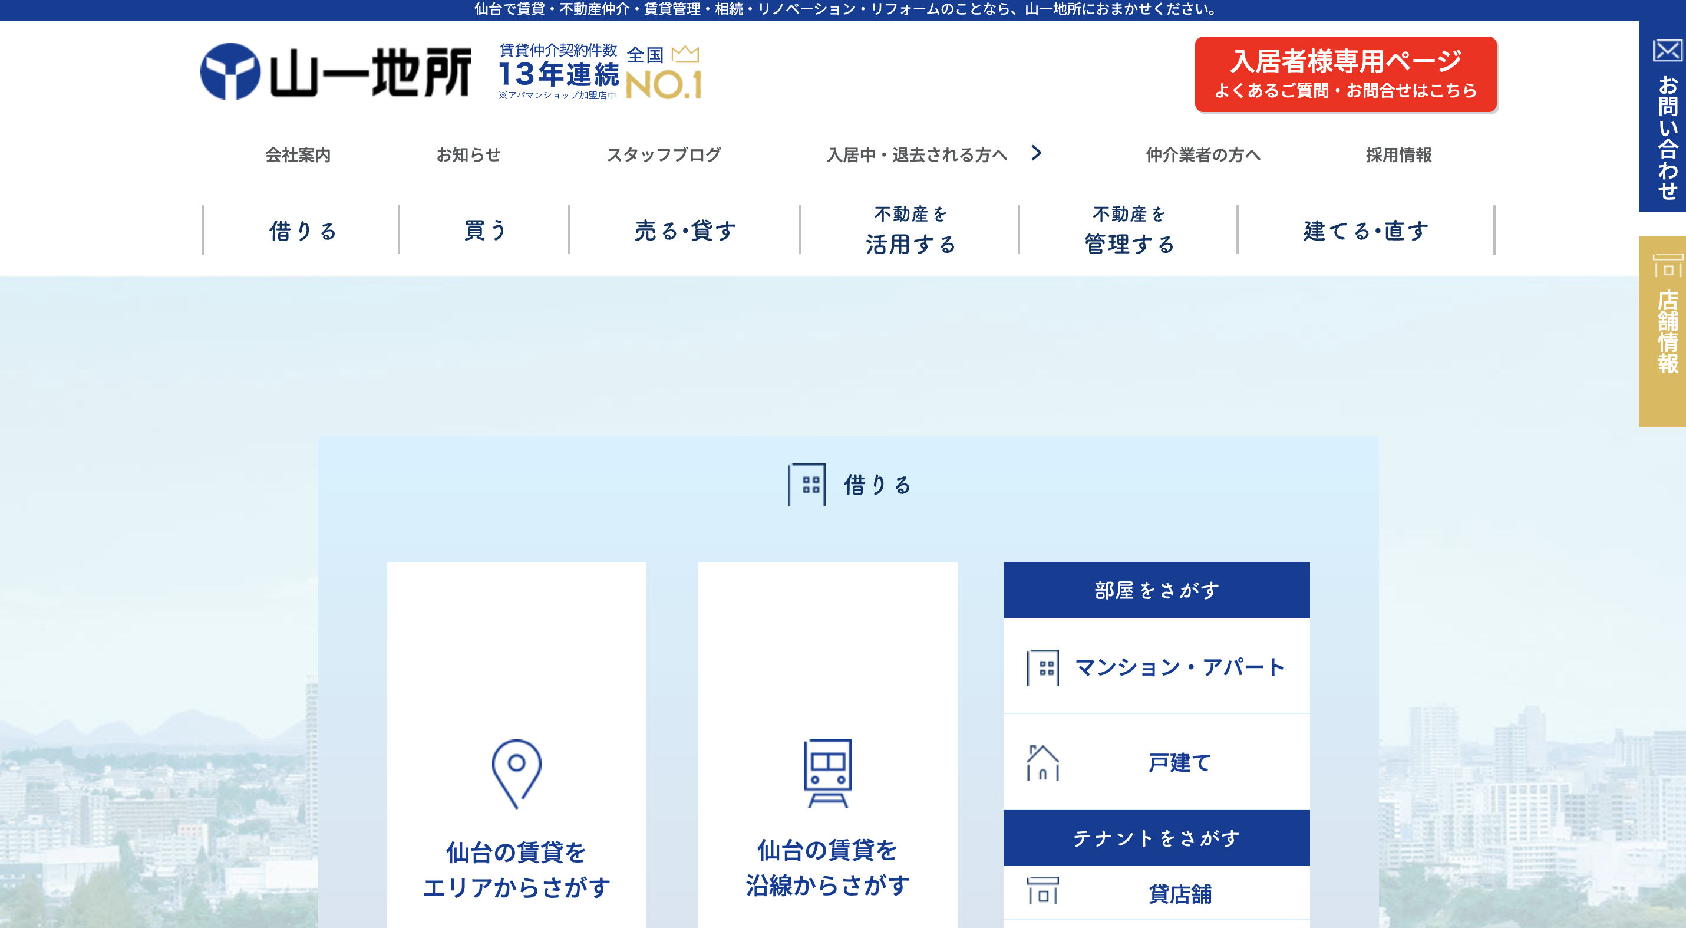Click the NO.1 crown award badge
This screenshot has width=1686, height=928.
663,72
